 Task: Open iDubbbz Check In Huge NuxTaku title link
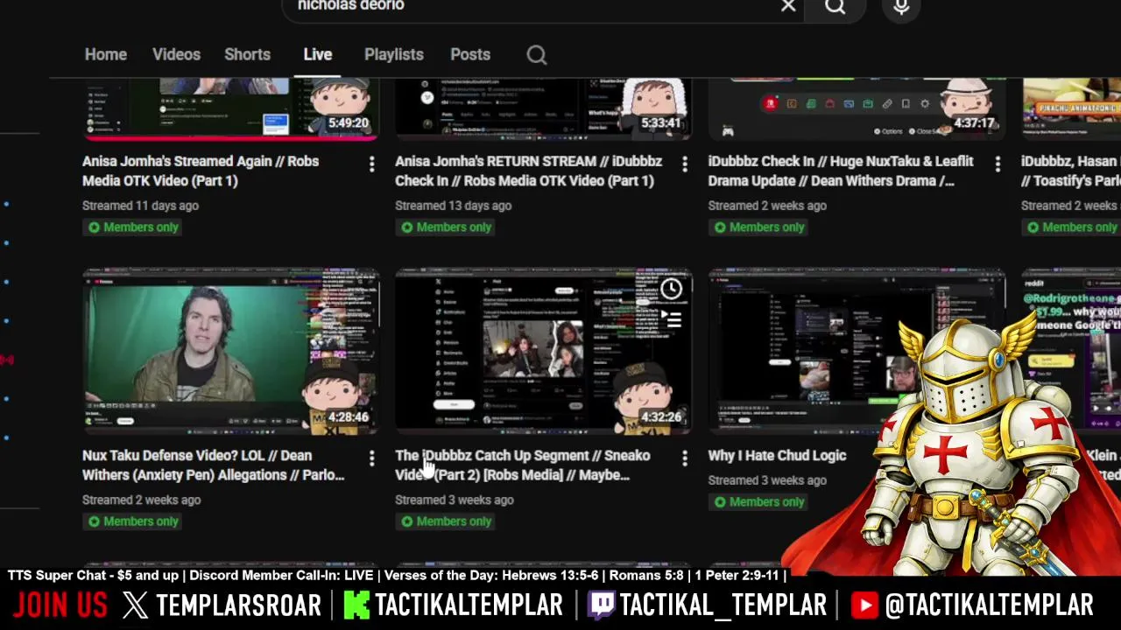click(x=841, y=171)
